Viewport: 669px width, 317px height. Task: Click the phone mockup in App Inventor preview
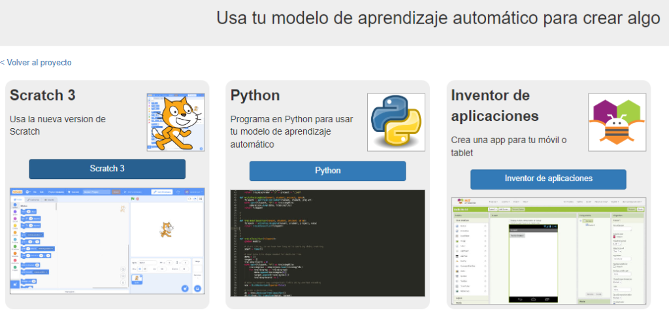pyautogui.click(x=532, y=260)
